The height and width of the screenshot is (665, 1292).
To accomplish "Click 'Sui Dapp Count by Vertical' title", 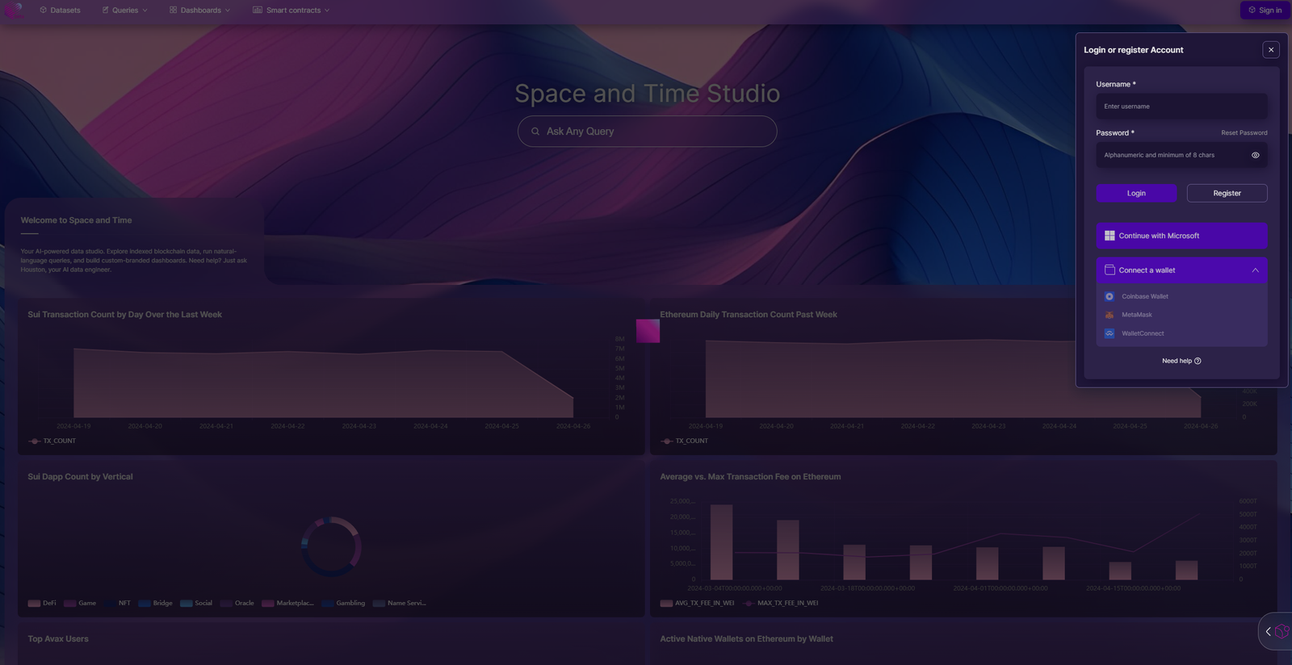I will (80, 477).
